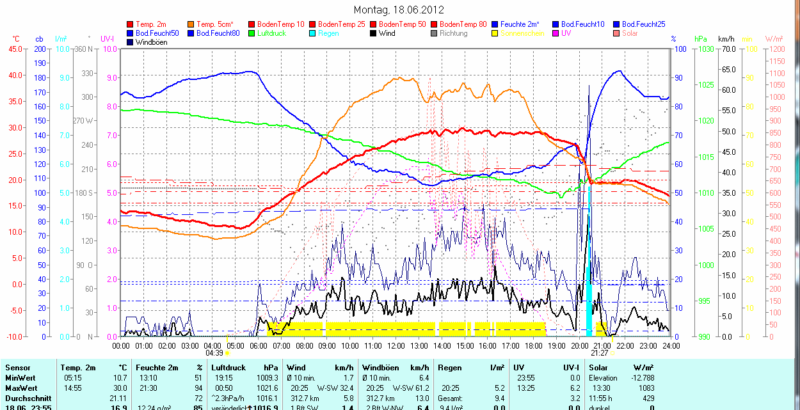
Task: Select the green Luftdruck legend square
Action: [252, 33]
